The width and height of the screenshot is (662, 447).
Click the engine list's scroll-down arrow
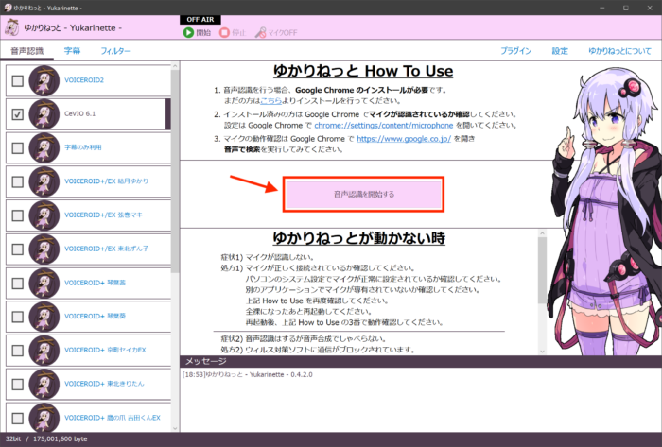pos(175,430)
